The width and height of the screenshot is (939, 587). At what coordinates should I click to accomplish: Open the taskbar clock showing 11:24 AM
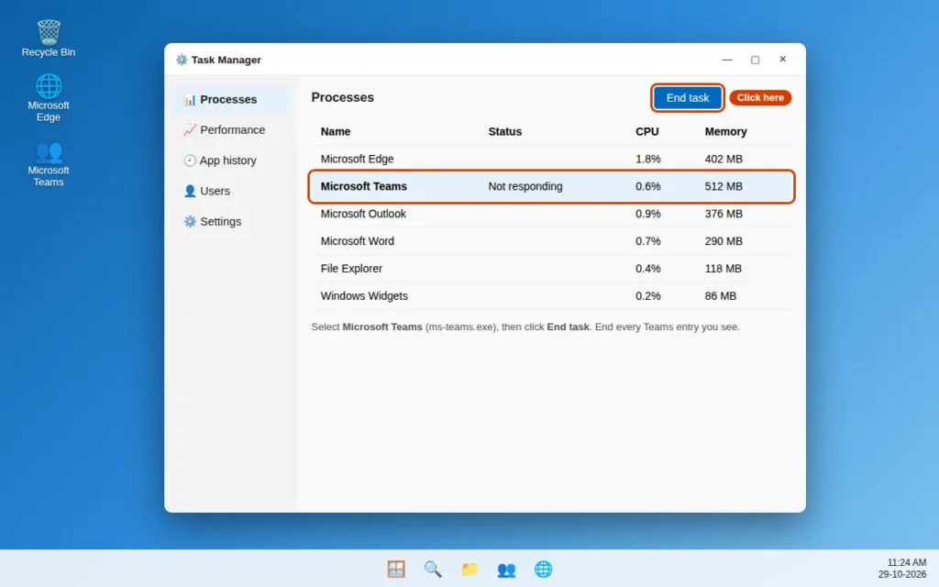tap(902, 569)
